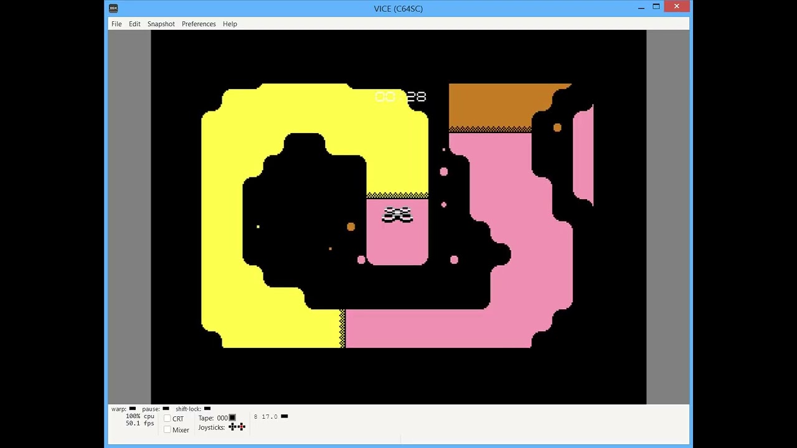Click the 100% cpu status text
This screenshot has height=448, width=797.
coord(140,416)
